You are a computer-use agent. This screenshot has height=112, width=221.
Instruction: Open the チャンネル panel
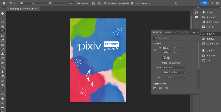tap(210, 55)
